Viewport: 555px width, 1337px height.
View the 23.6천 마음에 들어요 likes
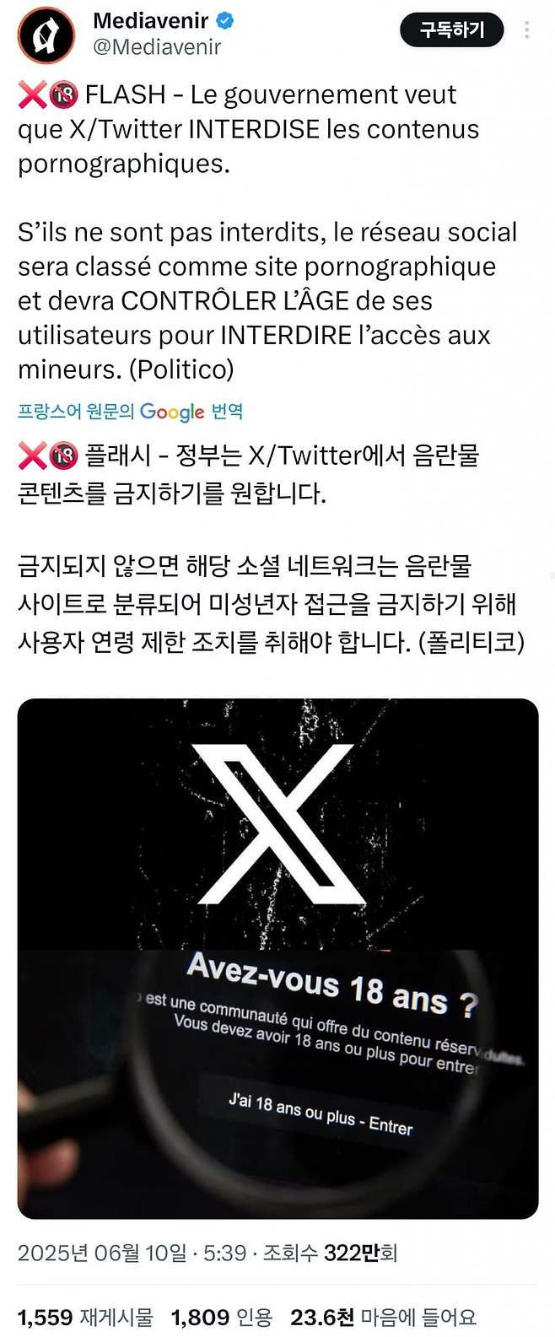coord(383,1317)
